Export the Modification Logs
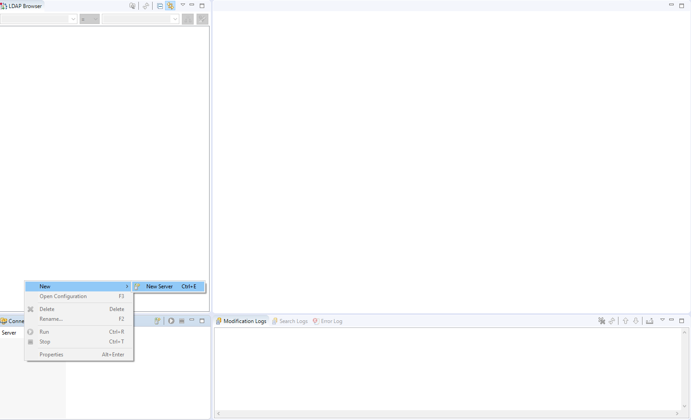 pyautogui.click(x=650, y=320)
